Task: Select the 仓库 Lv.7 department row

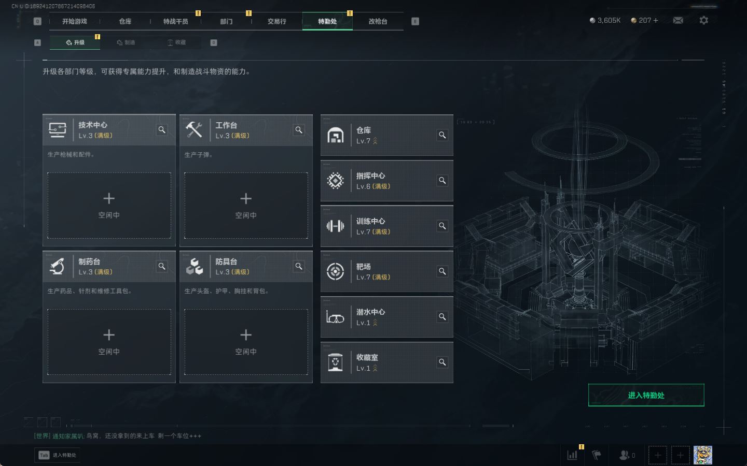Action: point(387,135)
